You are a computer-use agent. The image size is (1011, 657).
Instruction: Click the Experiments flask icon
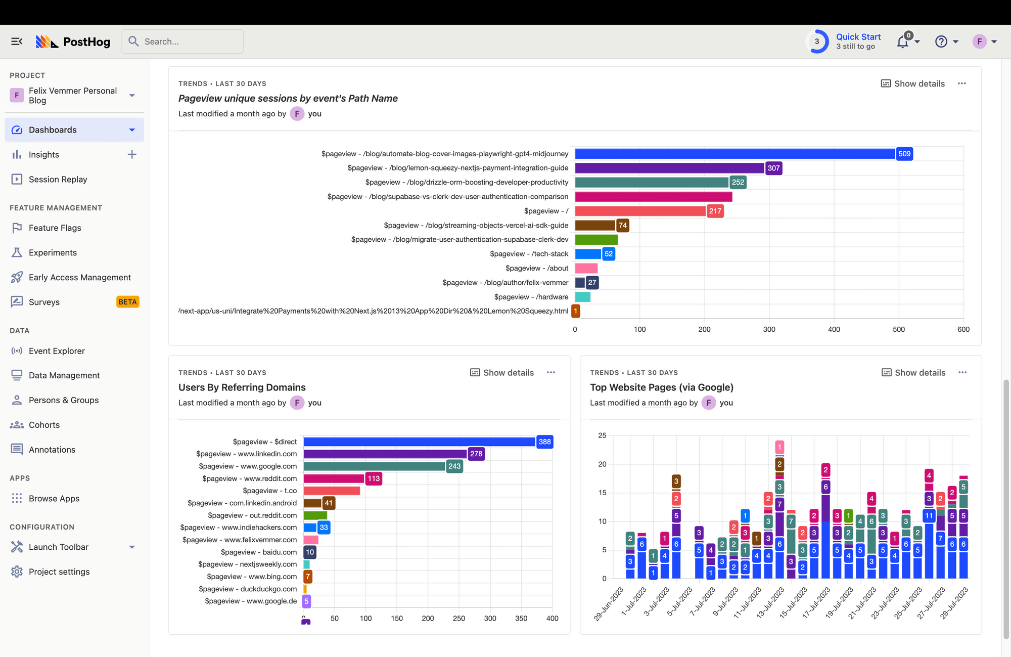click(x=17, y=252)
